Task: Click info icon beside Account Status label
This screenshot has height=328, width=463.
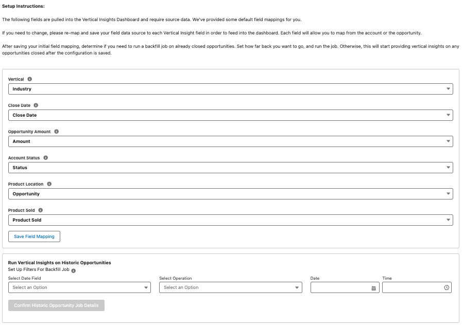Action: [45, 158]
